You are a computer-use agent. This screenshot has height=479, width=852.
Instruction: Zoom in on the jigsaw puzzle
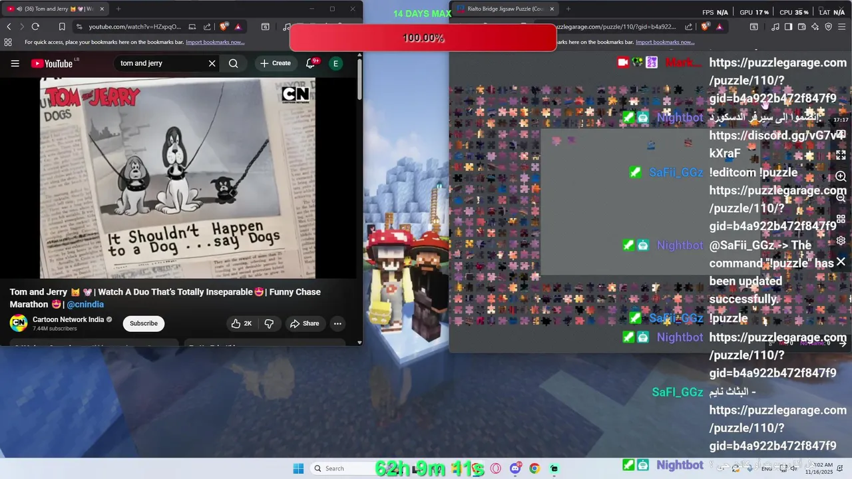(x=841, y=177)
